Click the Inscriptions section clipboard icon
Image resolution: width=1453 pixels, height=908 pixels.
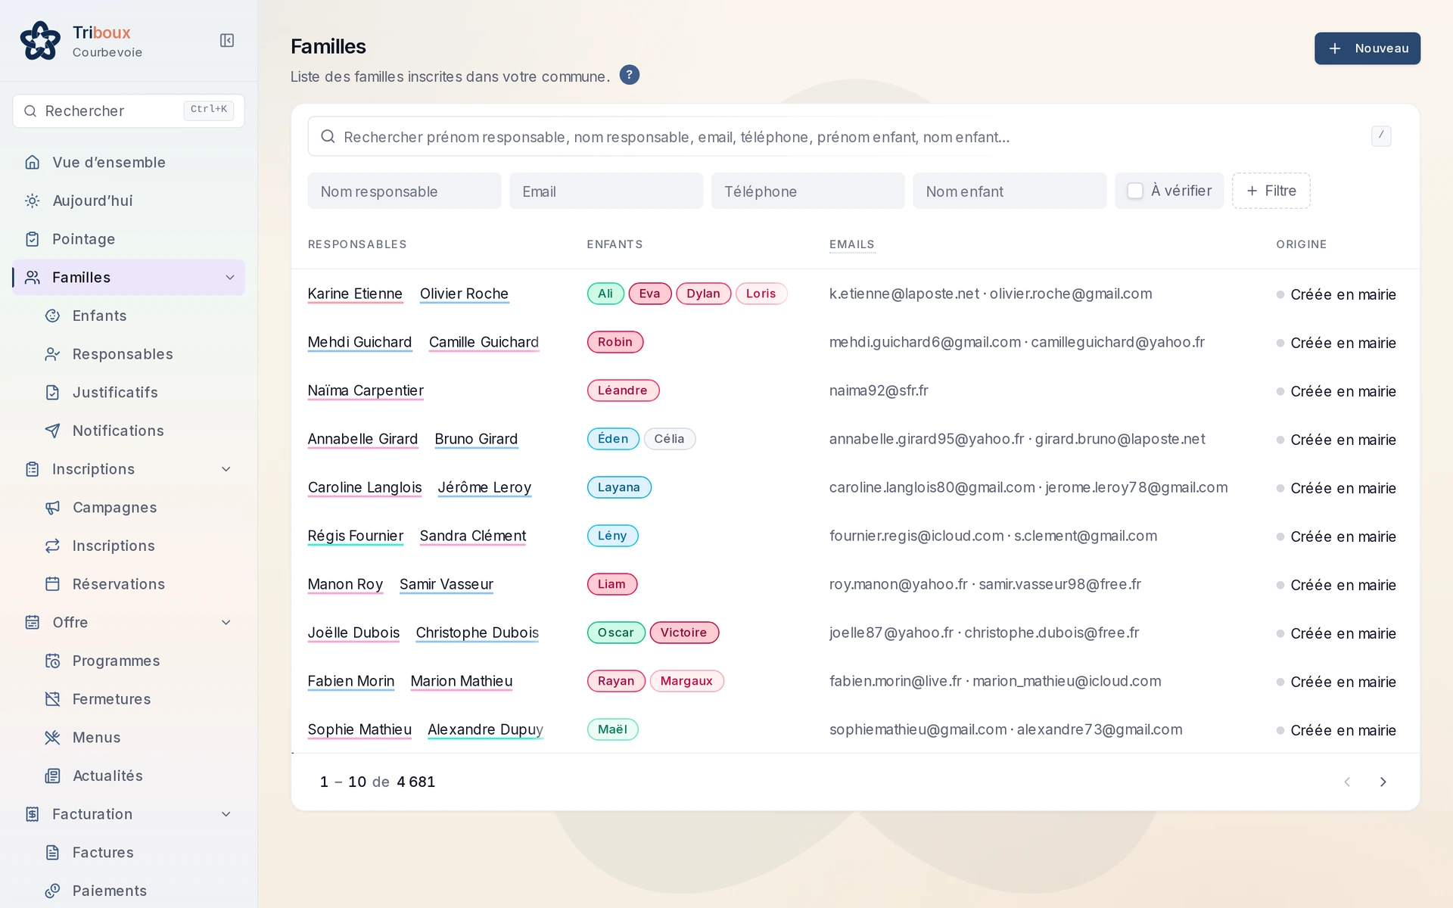33,469
